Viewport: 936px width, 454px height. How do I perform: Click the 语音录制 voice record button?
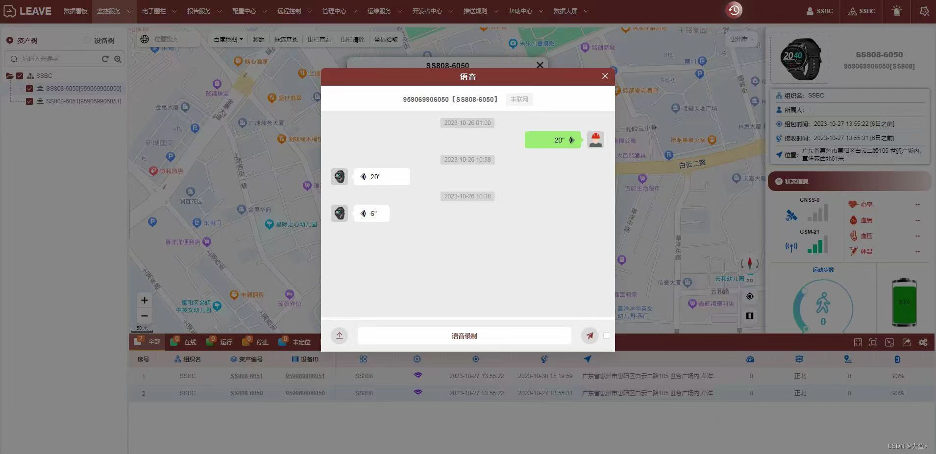464,336
